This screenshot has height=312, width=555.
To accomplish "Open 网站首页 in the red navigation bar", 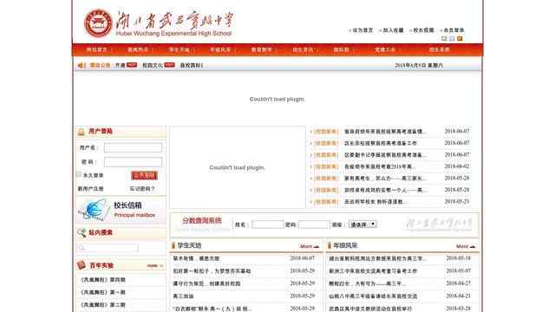I will point(96,50).
